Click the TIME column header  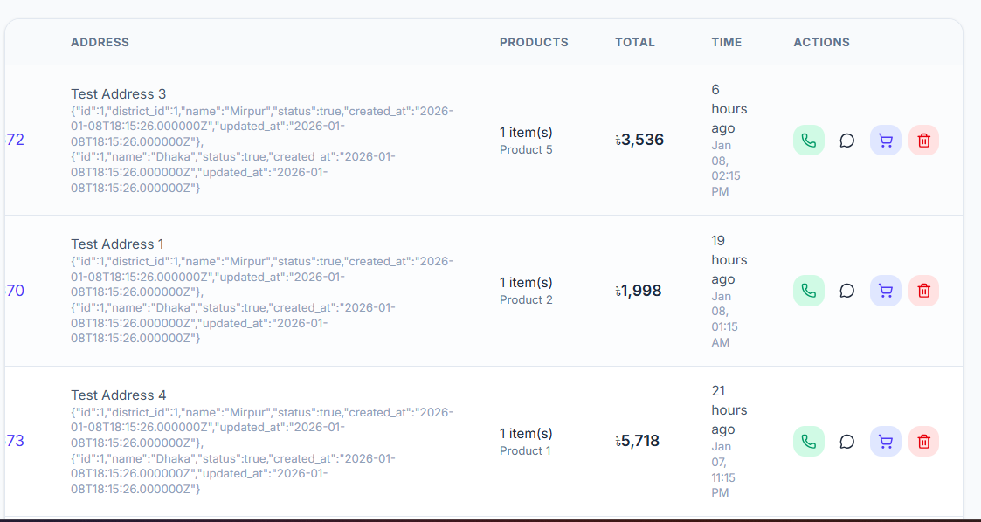tap(726, 42)
